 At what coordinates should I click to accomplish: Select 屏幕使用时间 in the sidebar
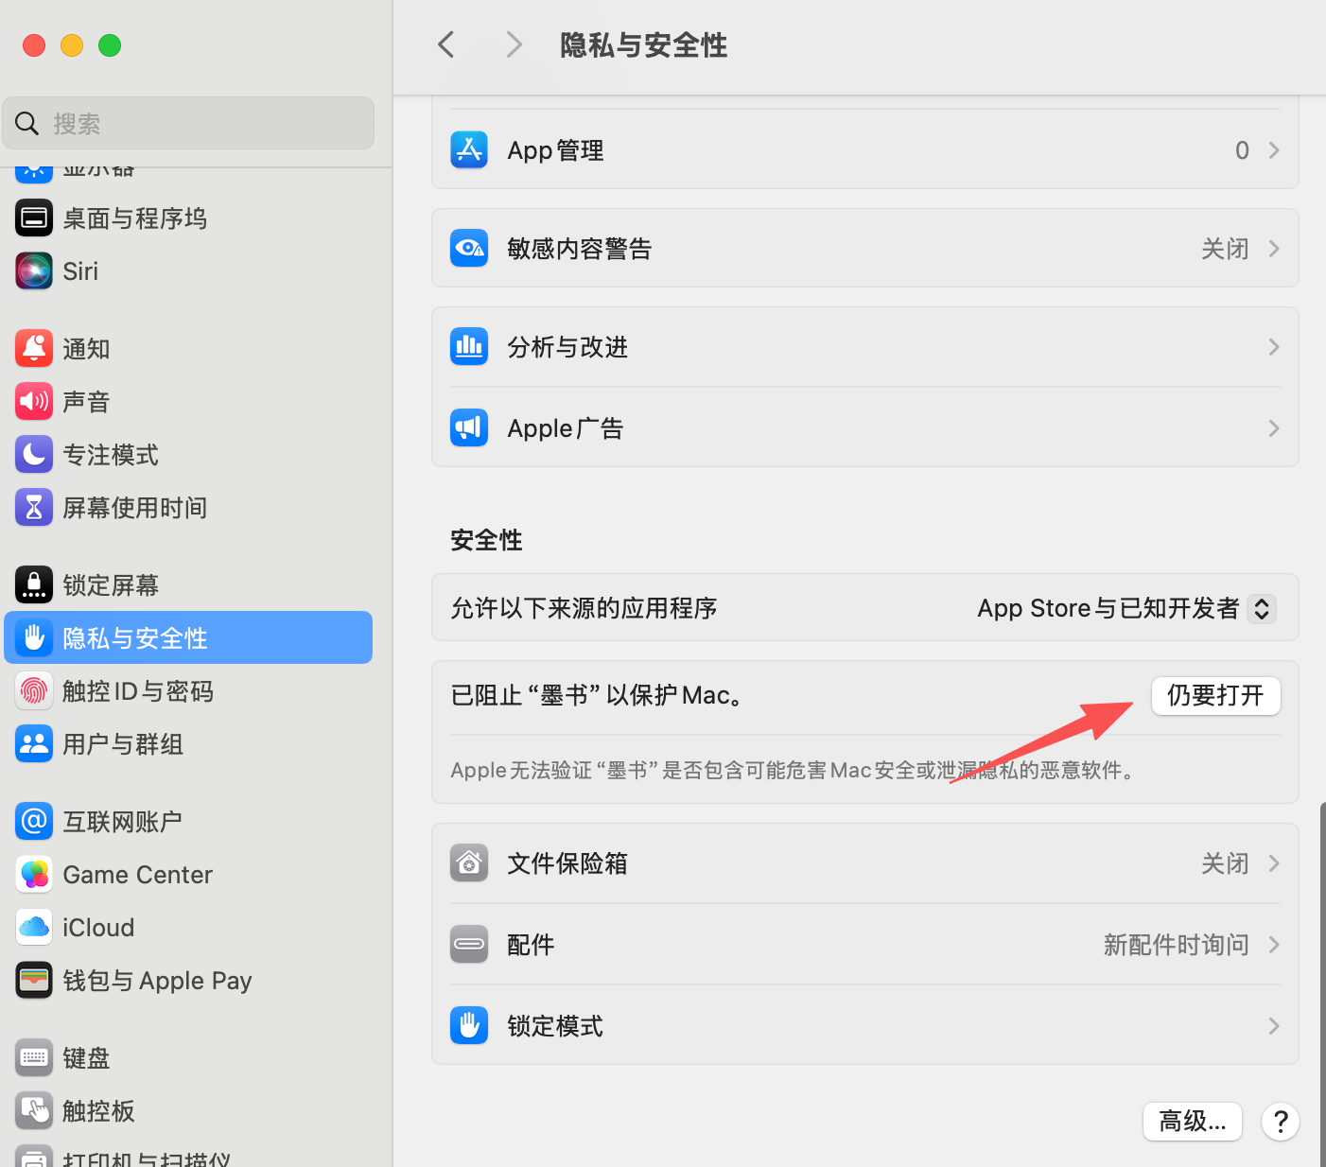pos(188,508)
